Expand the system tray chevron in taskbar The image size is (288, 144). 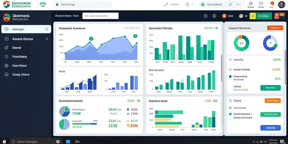[254, 142]
